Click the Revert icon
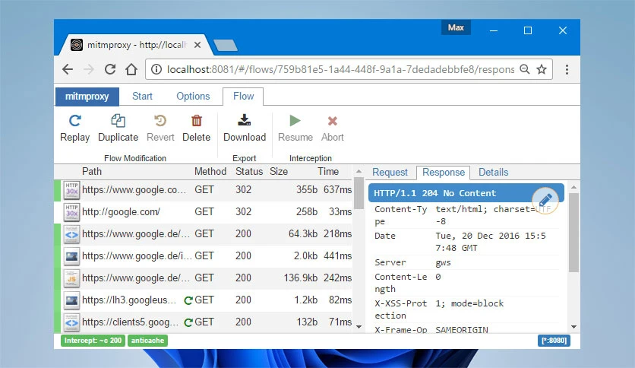 tap(160, 121)
